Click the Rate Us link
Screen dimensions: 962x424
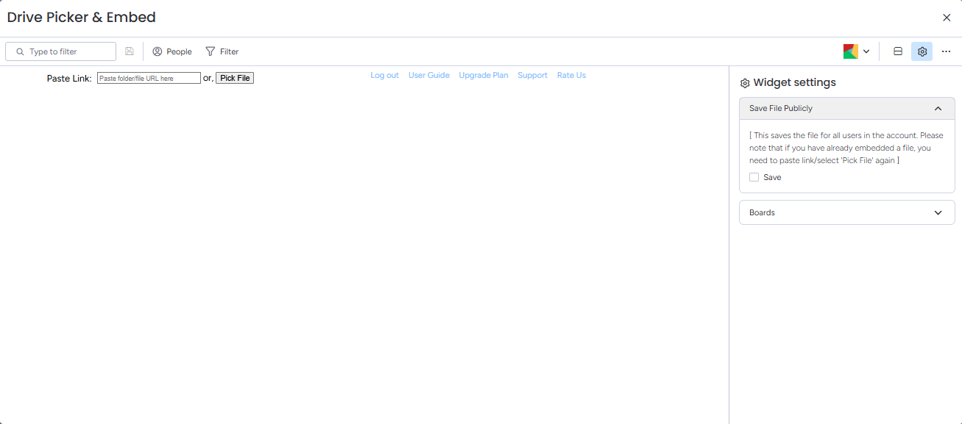tap(572, 75)
